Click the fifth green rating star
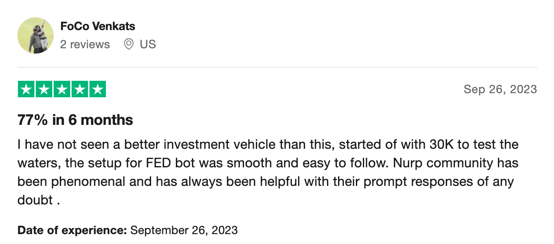The height and width of the screenshot is (244, 554). 97,89
